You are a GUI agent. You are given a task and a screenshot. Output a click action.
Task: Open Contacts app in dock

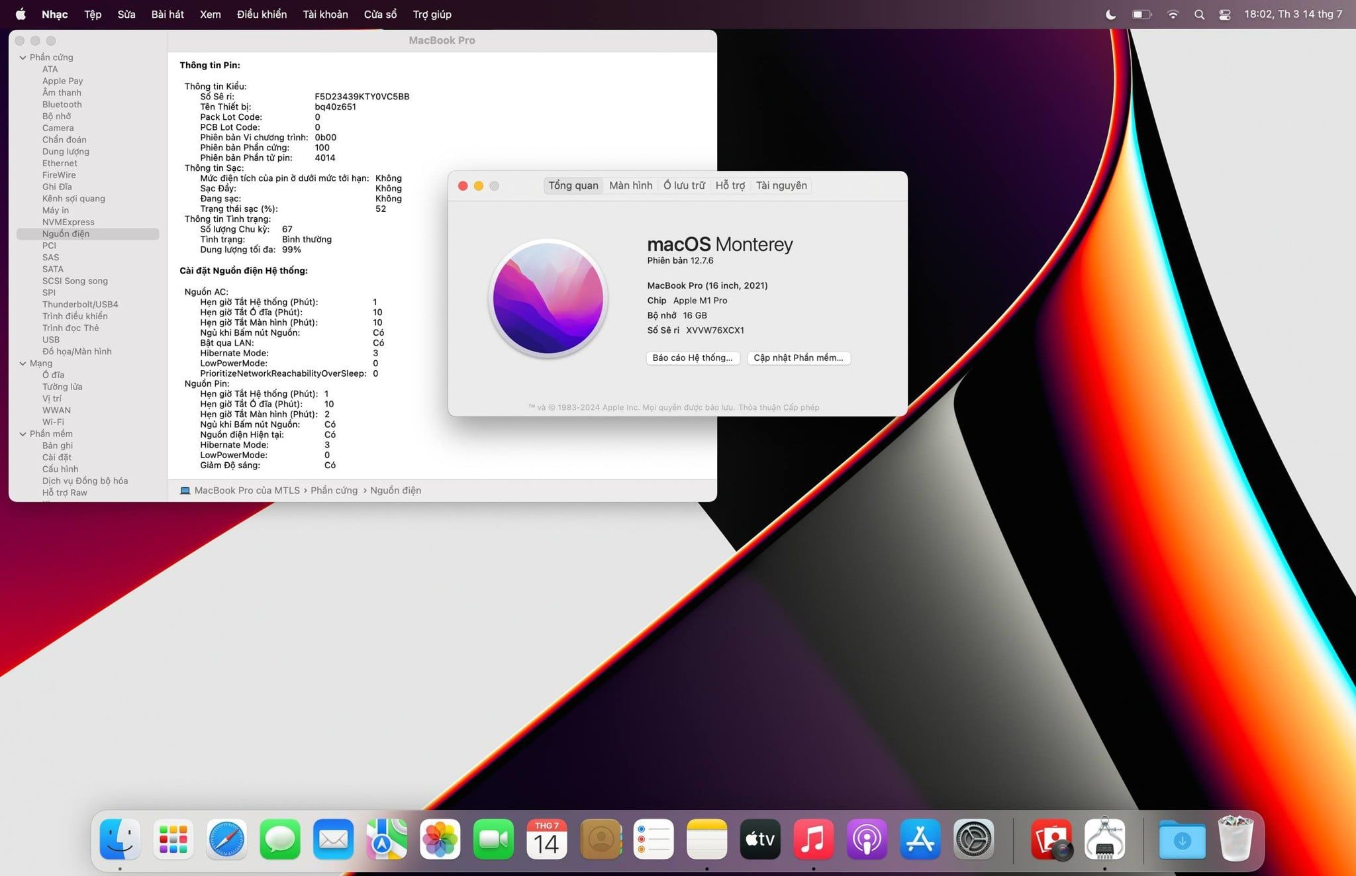(601, 839)
